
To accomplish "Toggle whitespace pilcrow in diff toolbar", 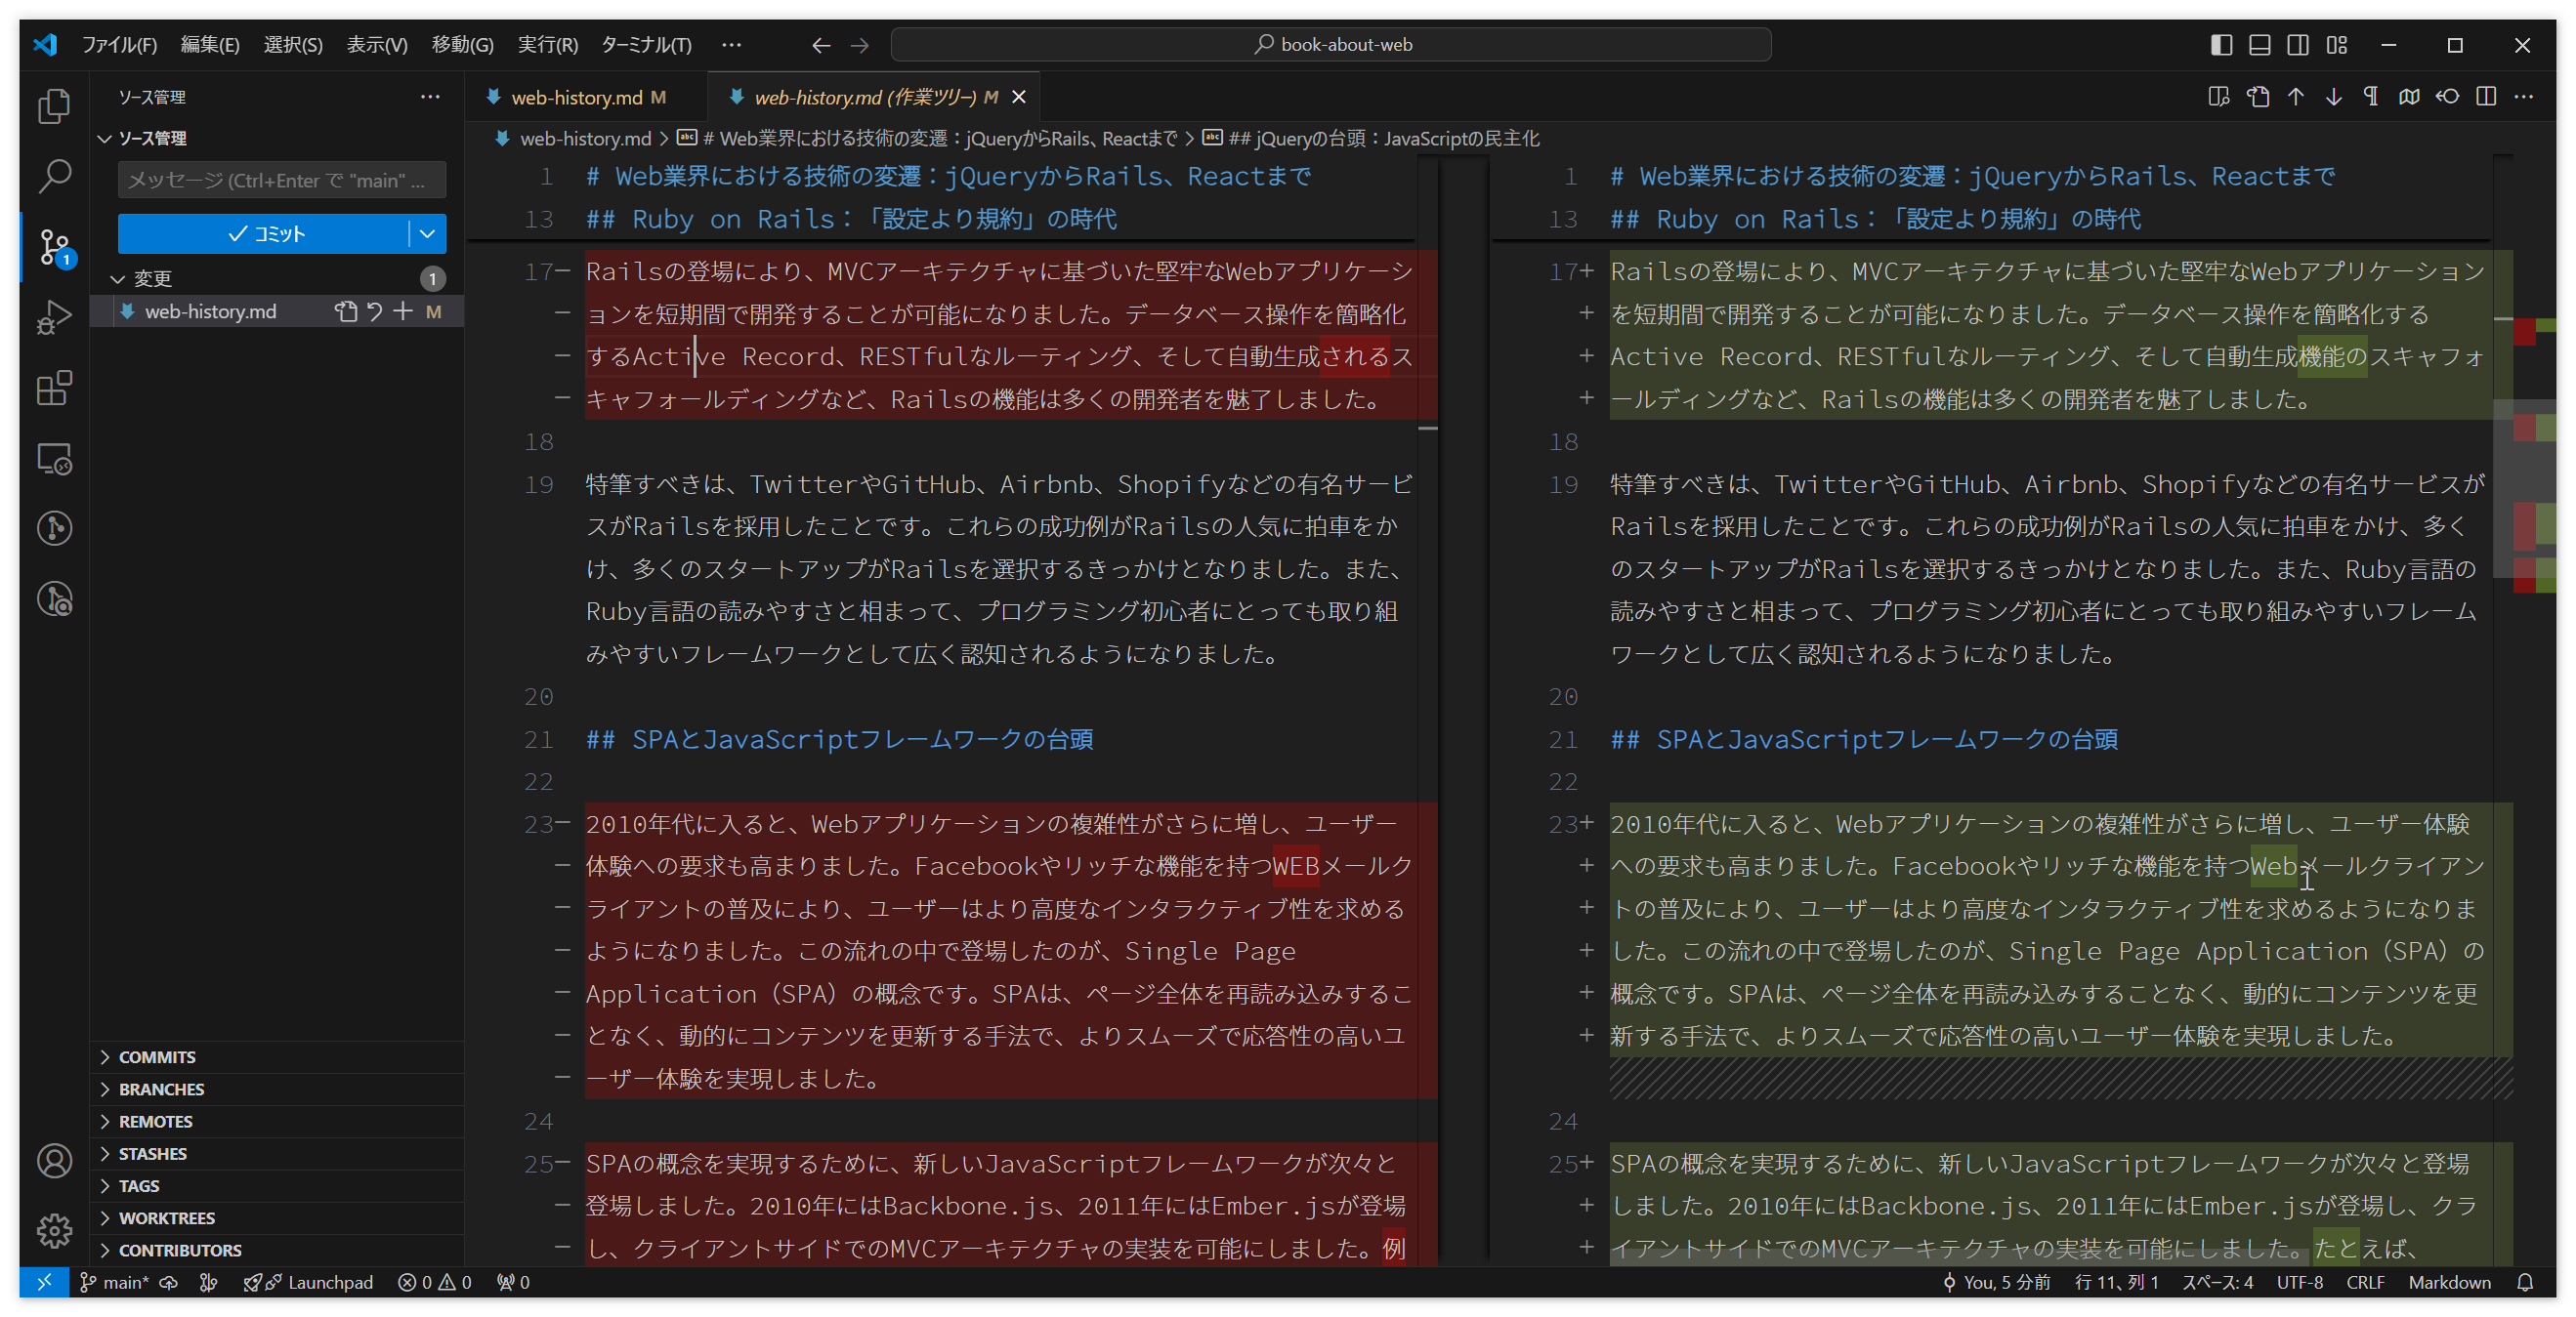I will pyautogui.click(x=2371, y=97).
